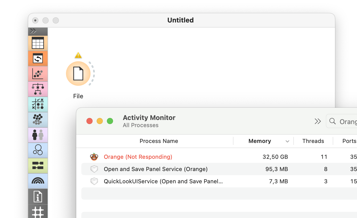This screenshot has height=218, width=357.
Task: Click the 32,50 GB memory value
Action: [x=275, y=157]
